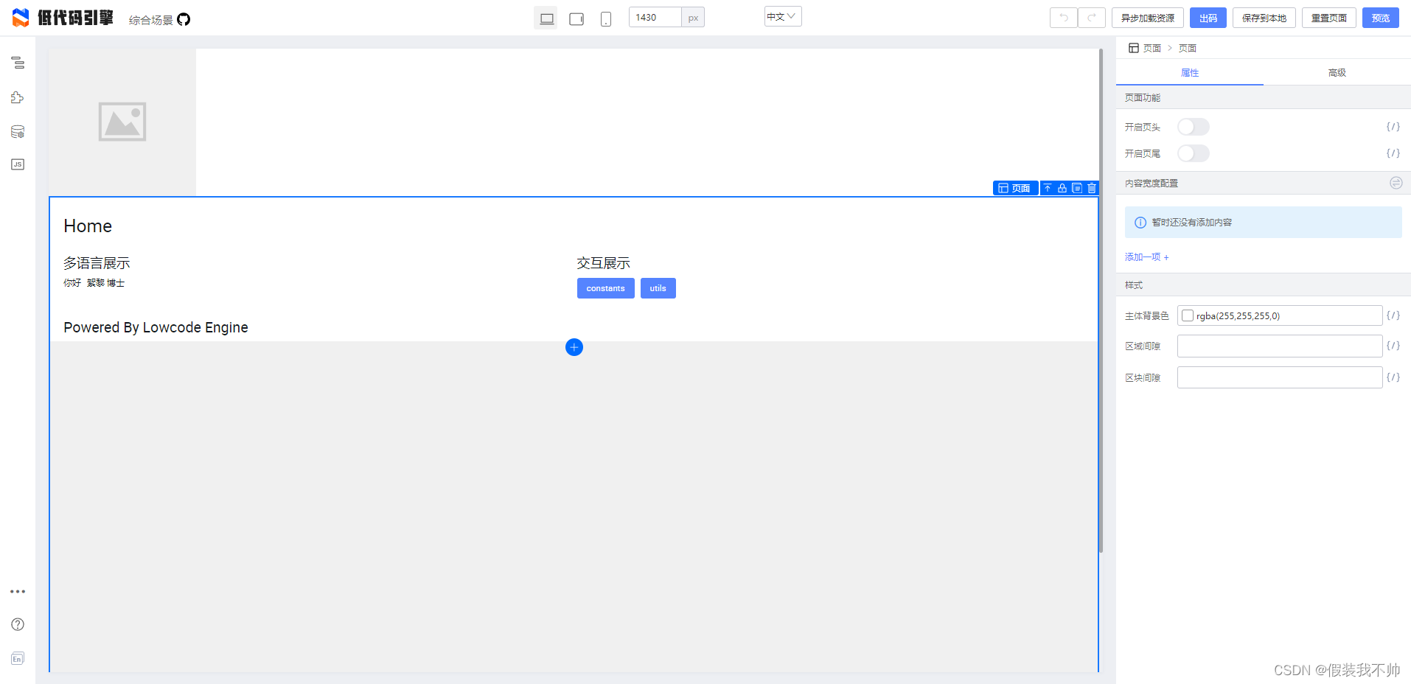Click the 综合场景 label
Image resolution: width=1411 pixels, height=684 pixels.
[150, 20]
